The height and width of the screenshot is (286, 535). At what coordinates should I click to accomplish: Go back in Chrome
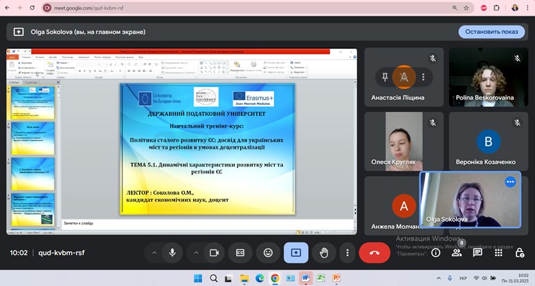7,8
